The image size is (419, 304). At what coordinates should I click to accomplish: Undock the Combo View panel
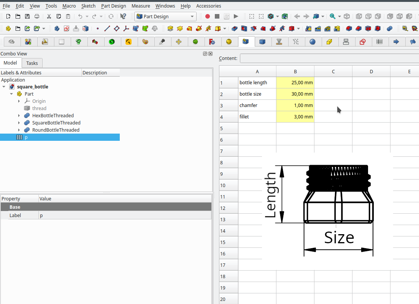coord(205,54)
